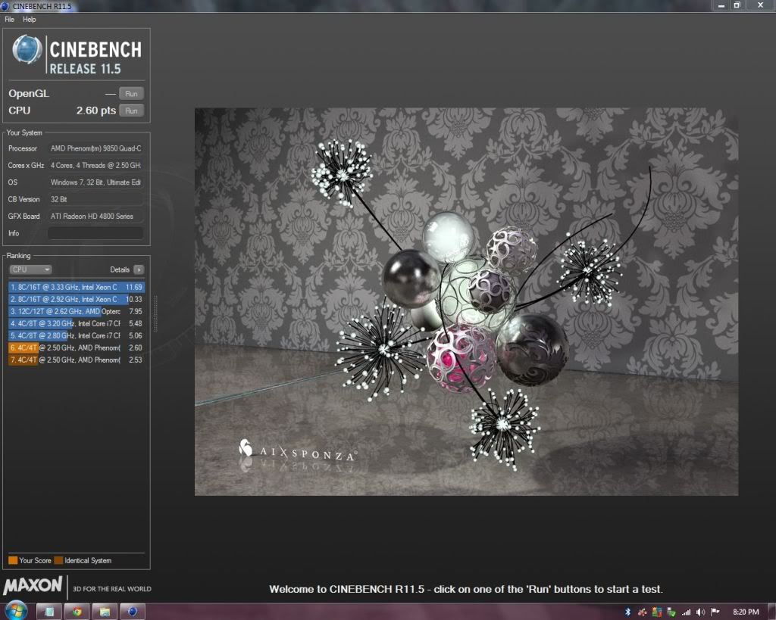776x620 pixels.
Task: Click the Identical System legend swatch
Action: pos(58,560)
